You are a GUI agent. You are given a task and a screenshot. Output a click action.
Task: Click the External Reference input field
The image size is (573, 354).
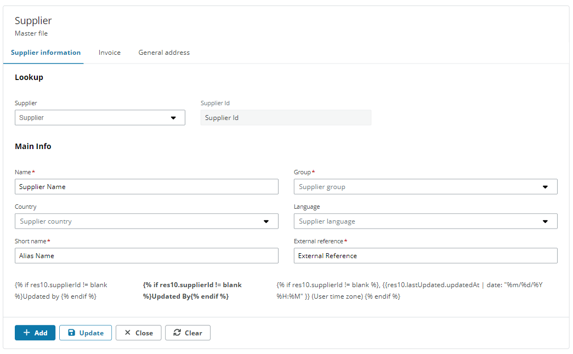click(426, 255)
